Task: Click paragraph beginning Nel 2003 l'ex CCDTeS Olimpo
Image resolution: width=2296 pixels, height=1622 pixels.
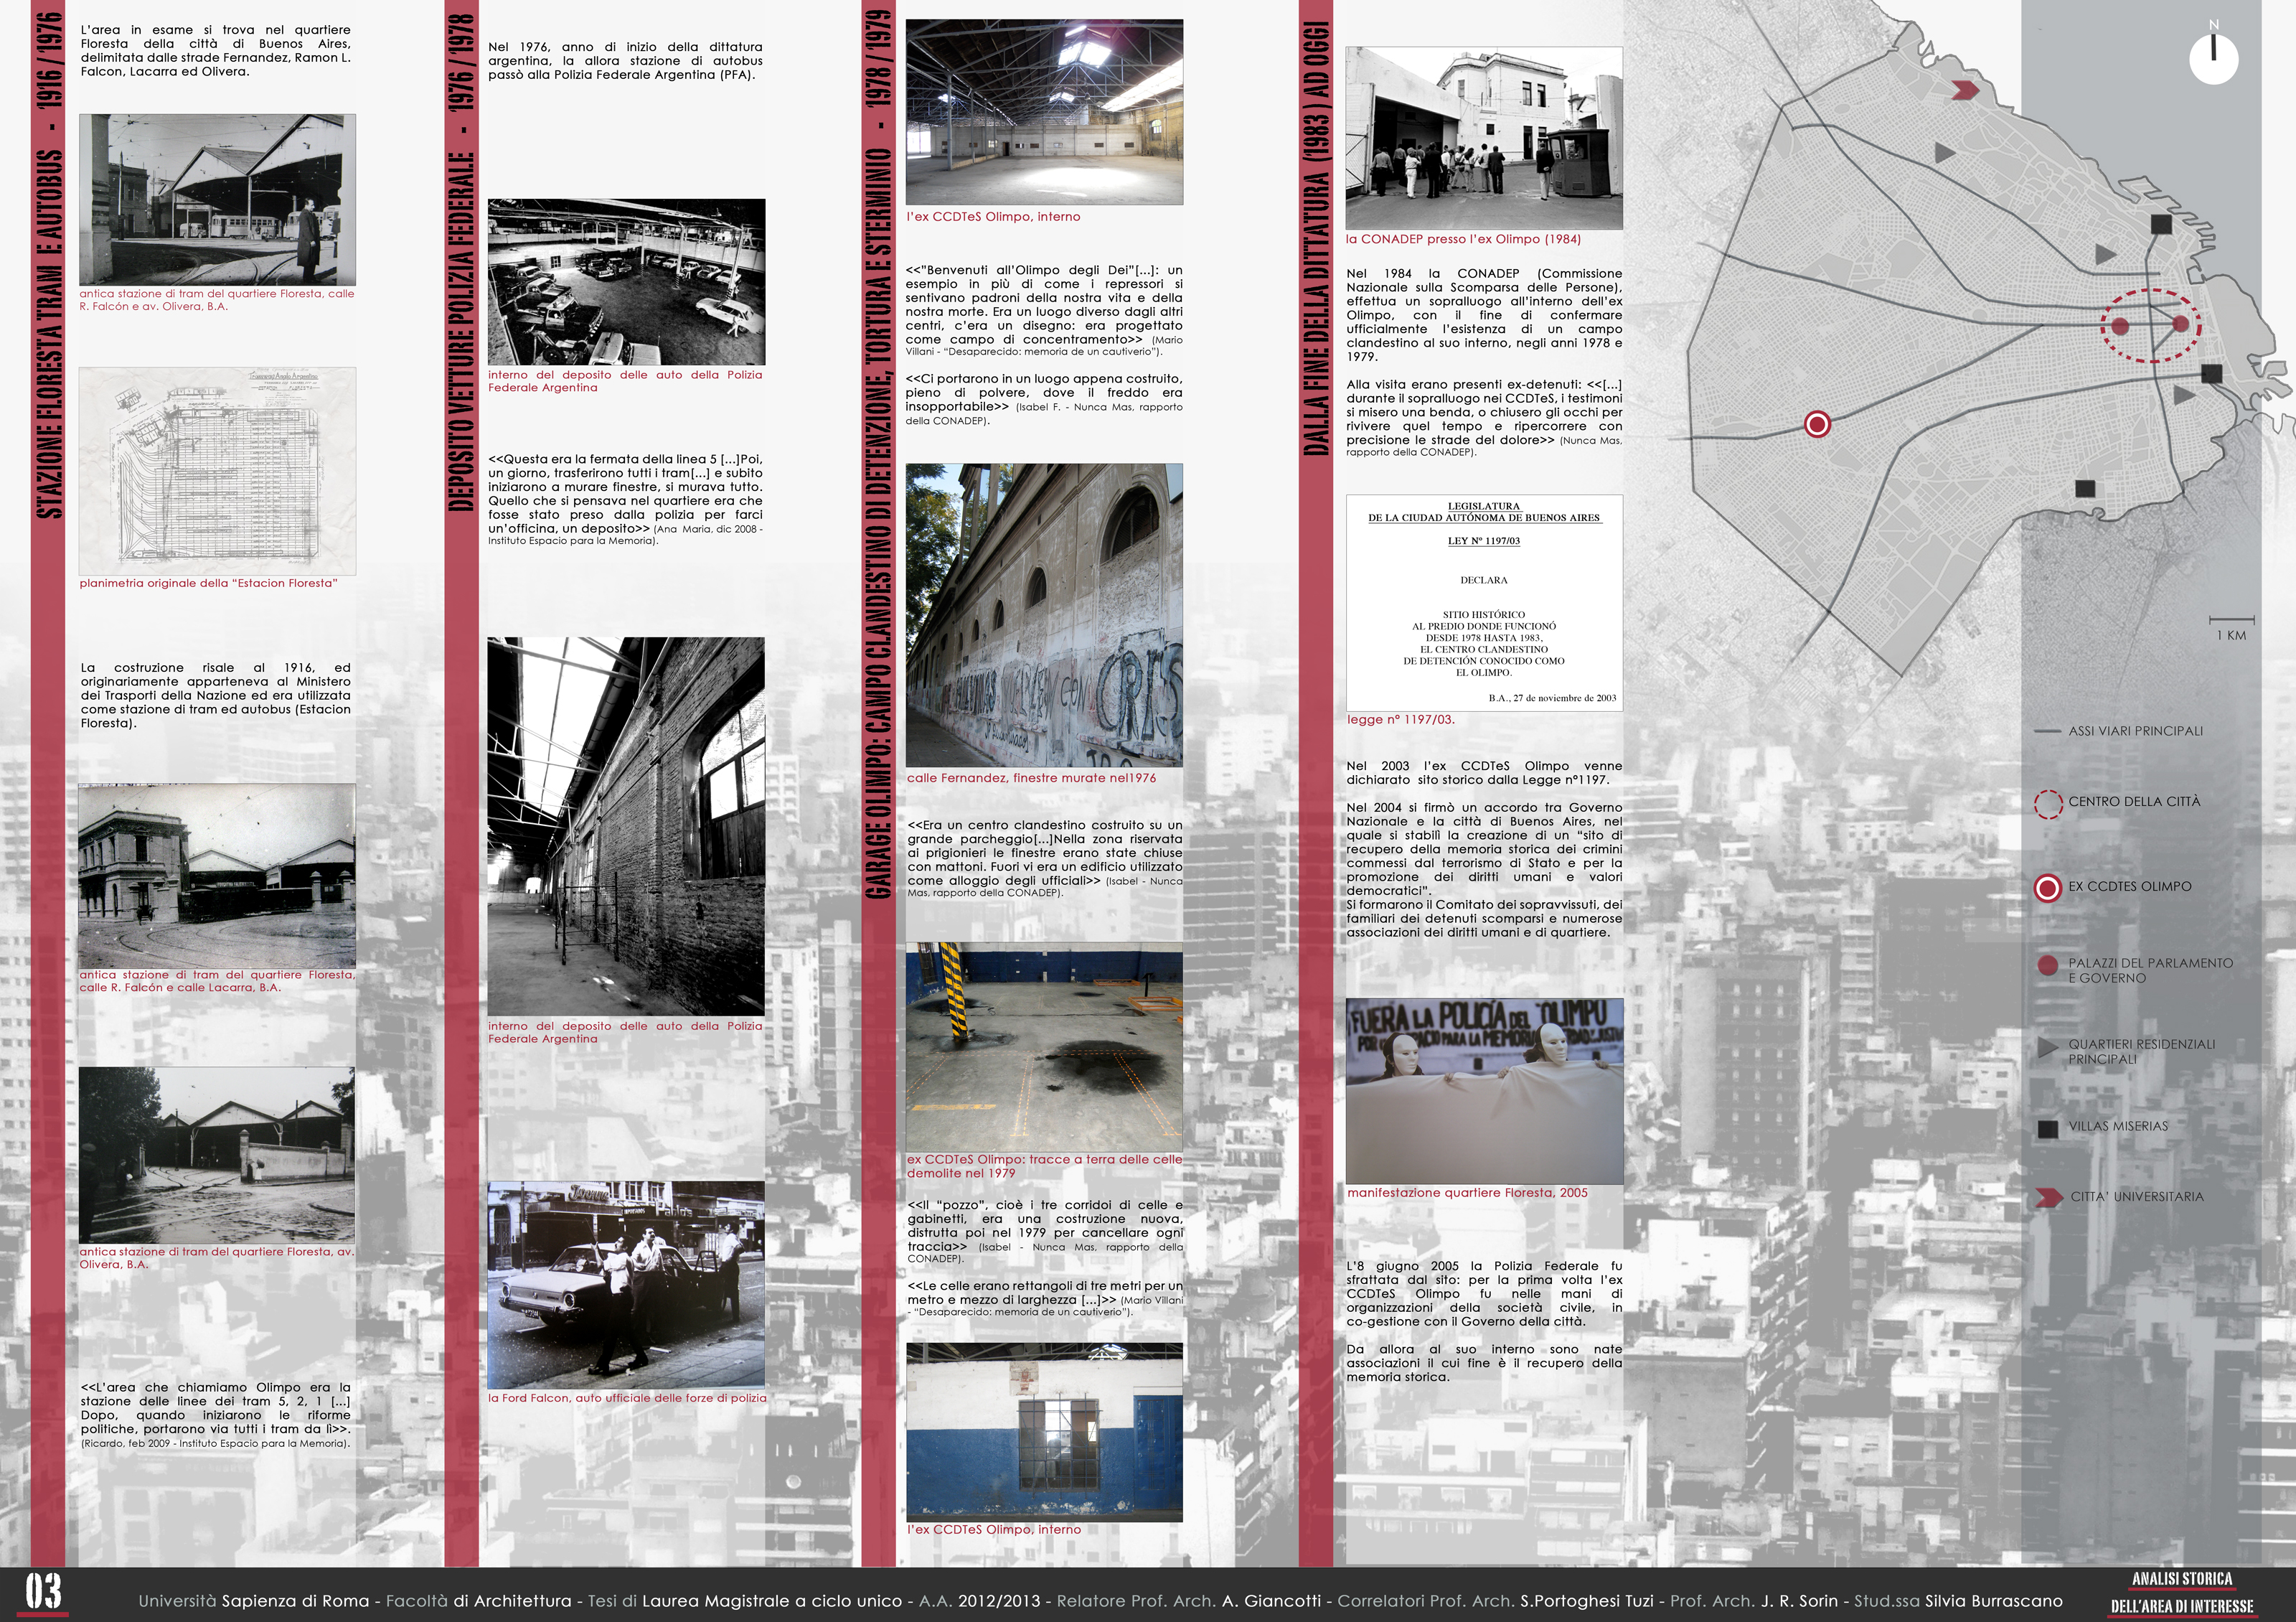Action: point(1484,773)
